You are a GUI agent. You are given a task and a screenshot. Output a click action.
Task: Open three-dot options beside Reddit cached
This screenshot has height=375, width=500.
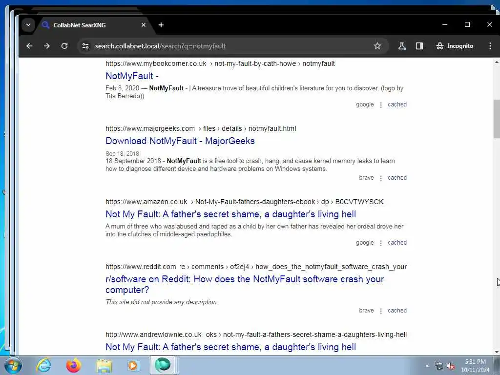(x=381, y=311)
